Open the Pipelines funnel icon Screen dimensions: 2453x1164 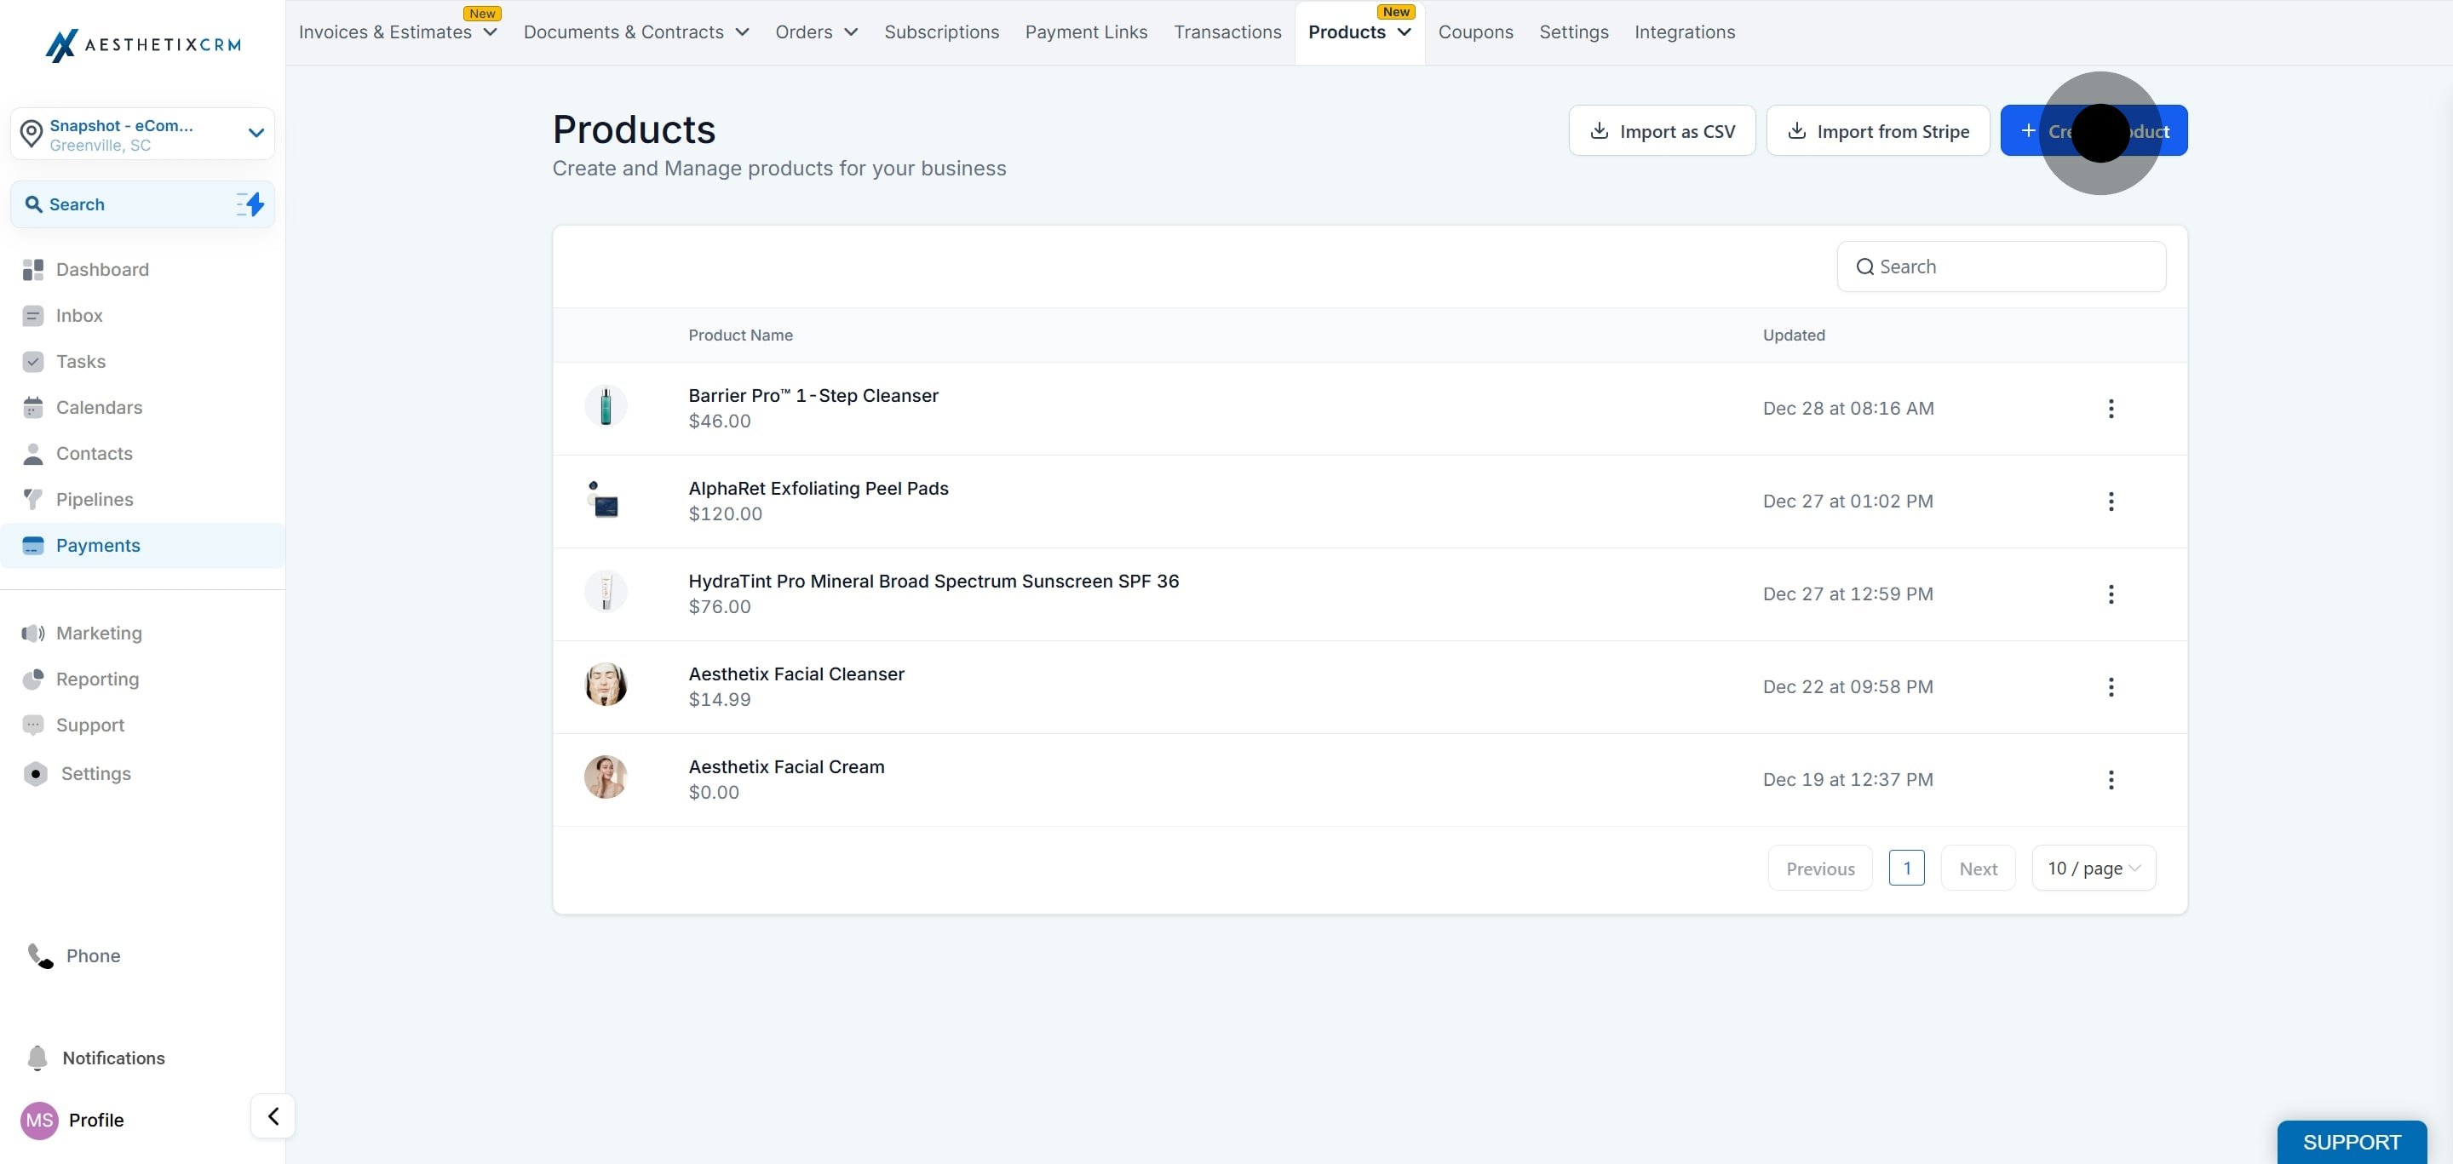tap(32, 500)
